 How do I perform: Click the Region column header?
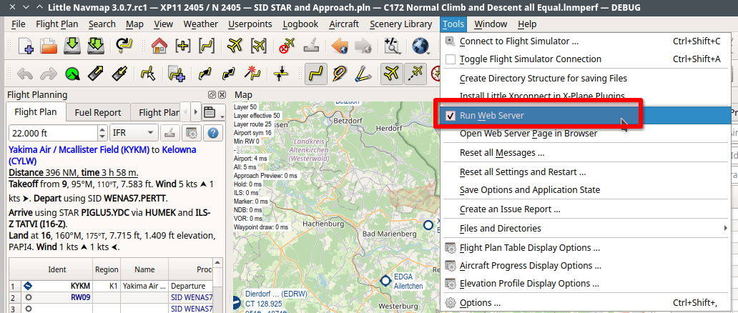[x=107, y=269]
